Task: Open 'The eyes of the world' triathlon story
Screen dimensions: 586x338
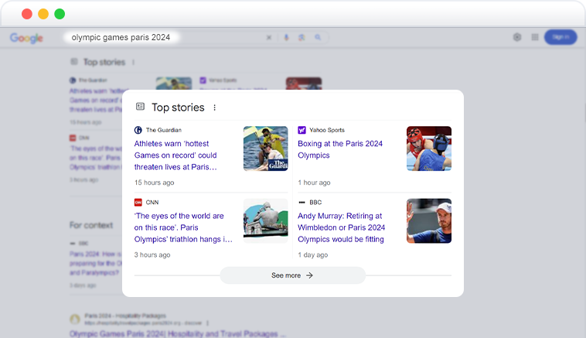Action: click(x=183, y=227)
